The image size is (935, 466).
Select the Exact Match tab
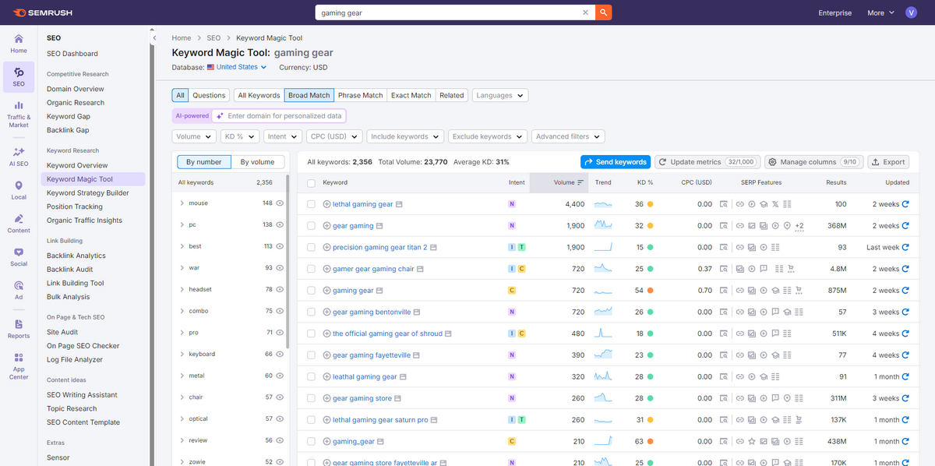tap(411, 95)
